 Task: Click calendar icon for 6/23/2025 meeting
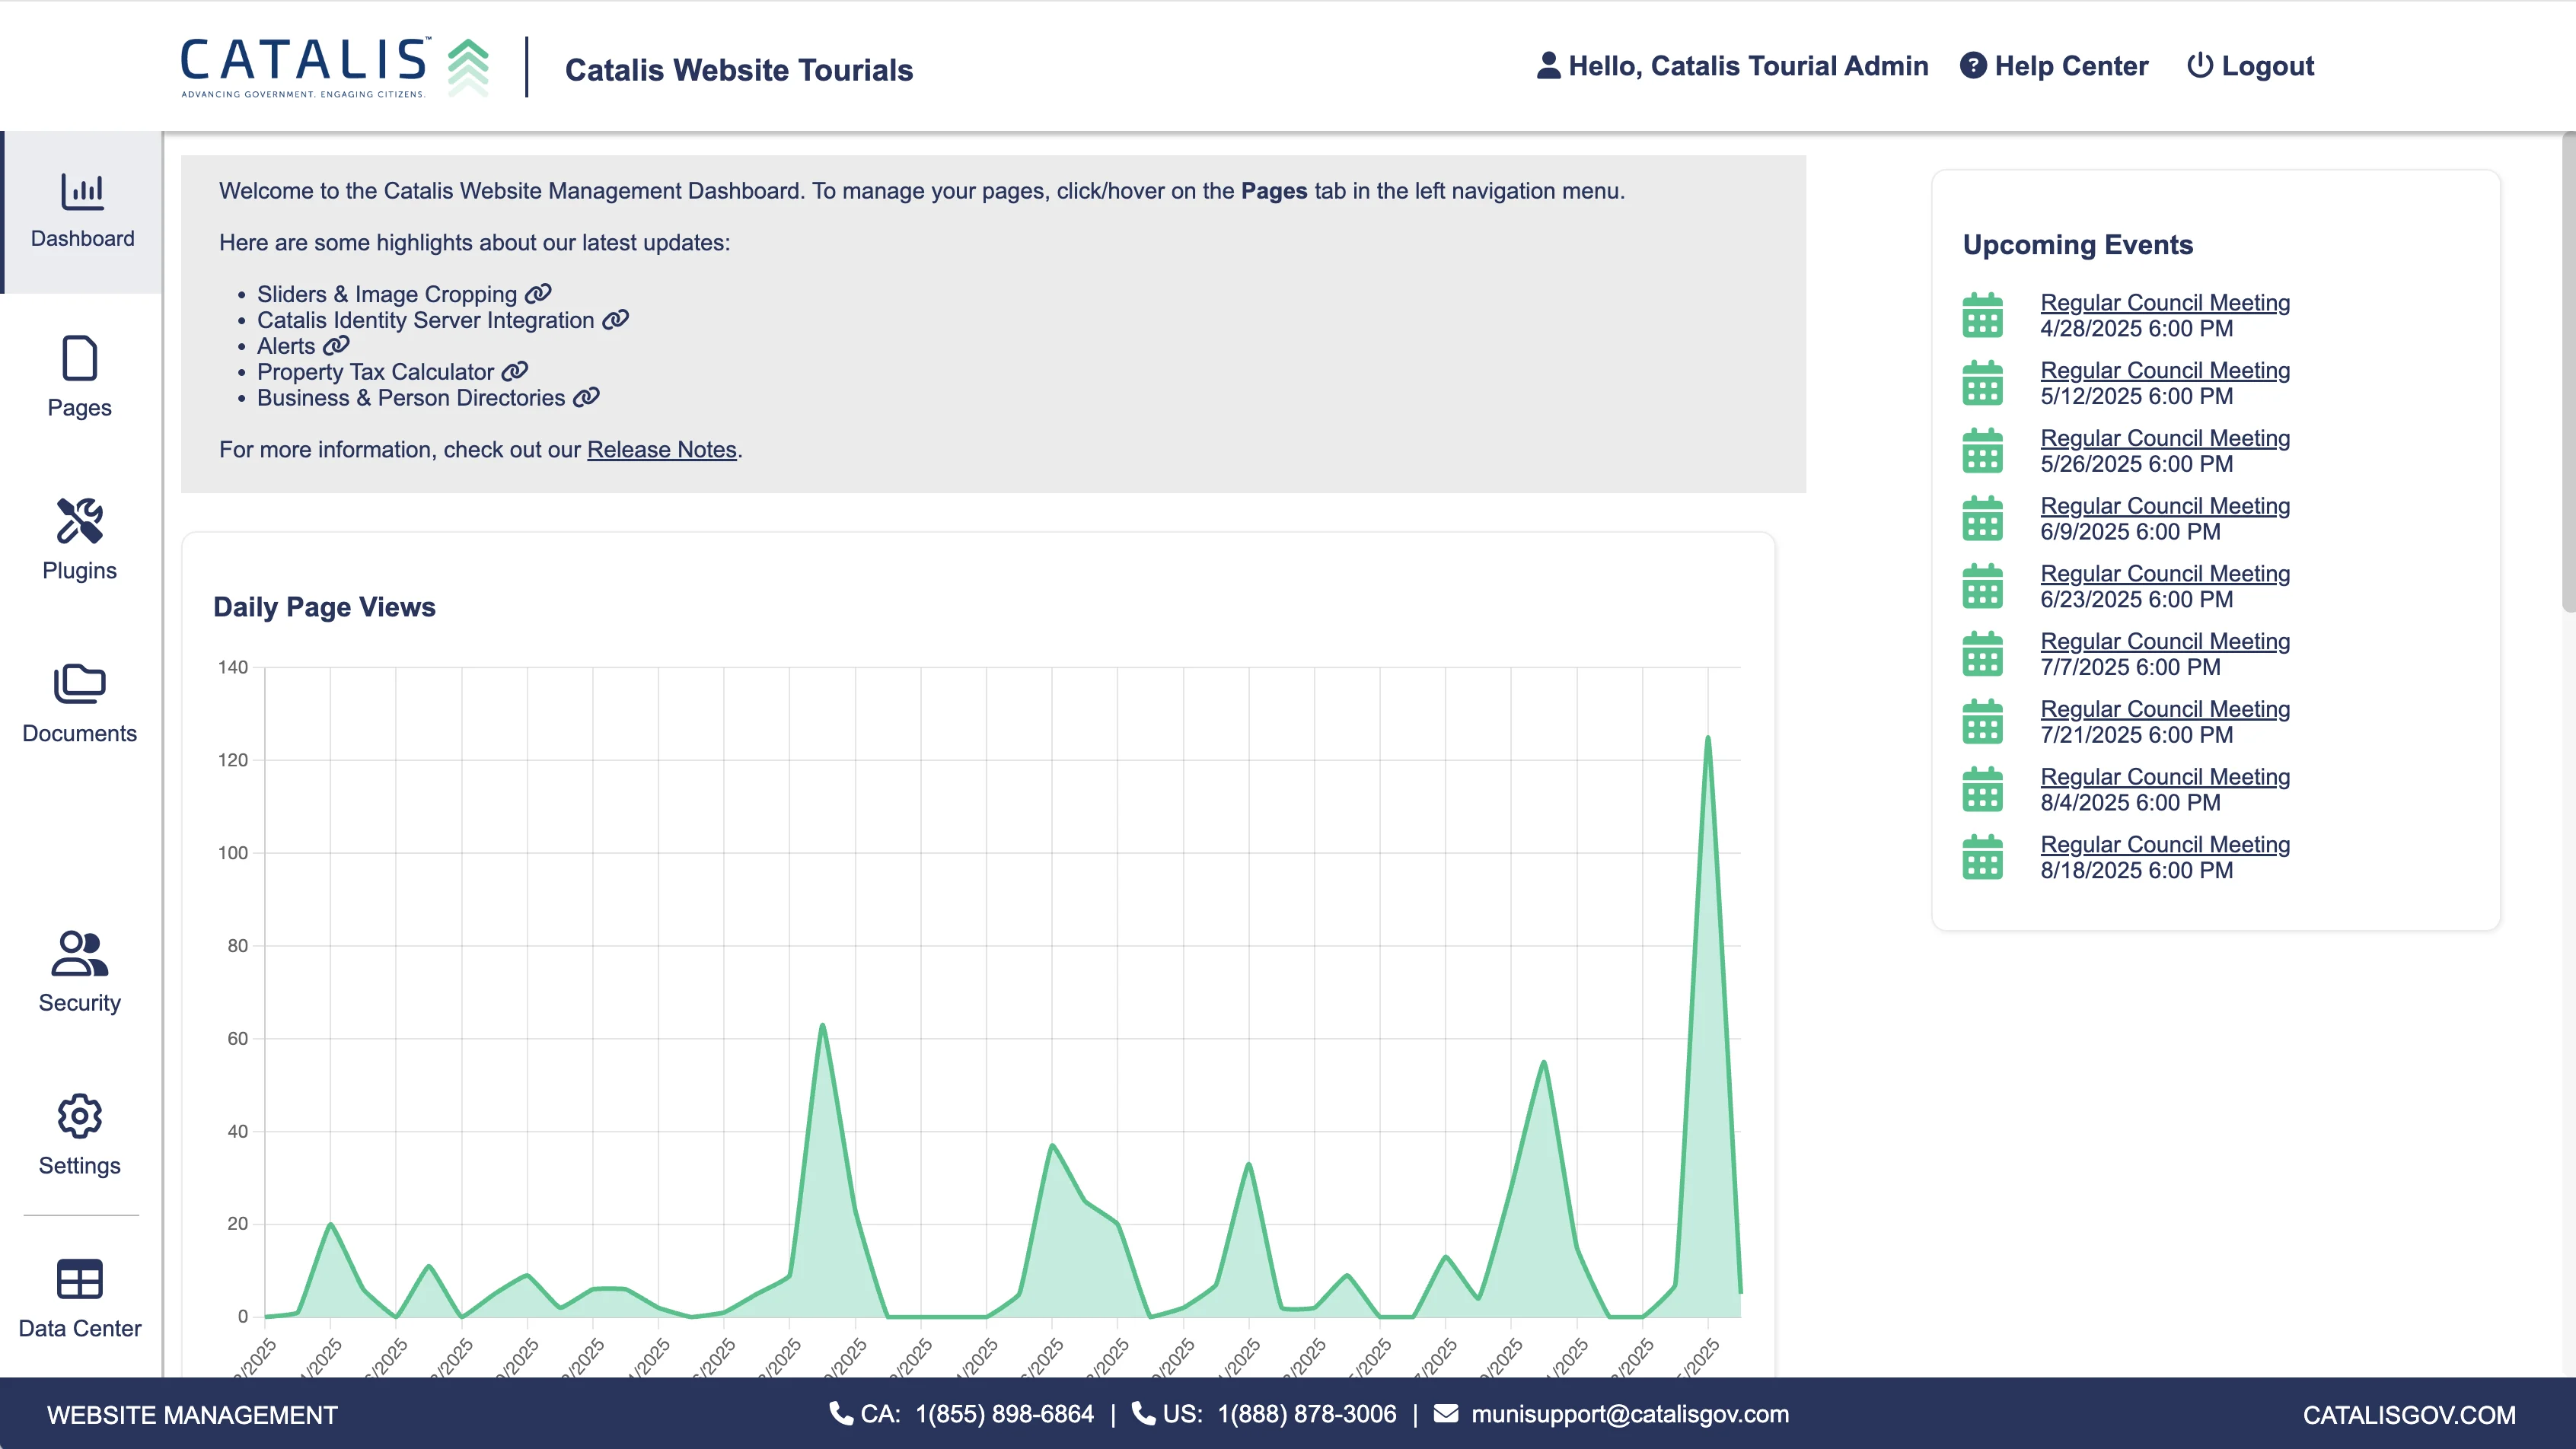click(x=1982, y=586)
